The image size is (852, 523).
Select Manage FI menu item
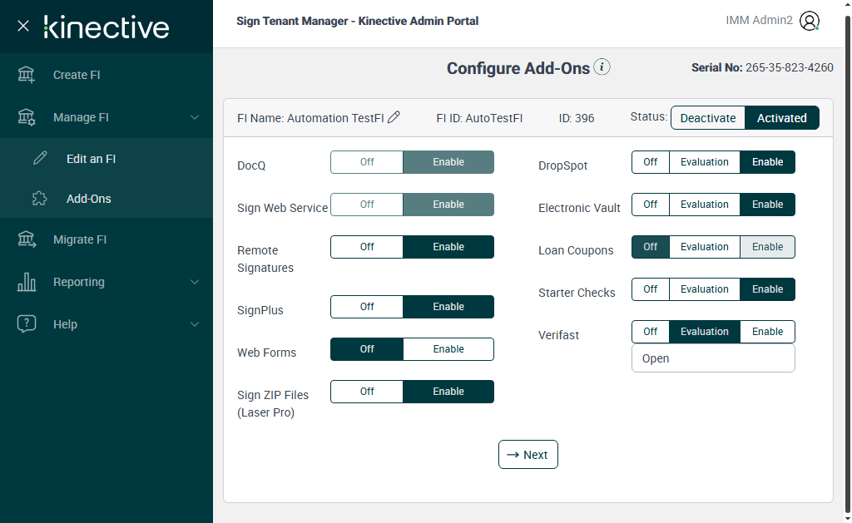(x=106, y=117)
